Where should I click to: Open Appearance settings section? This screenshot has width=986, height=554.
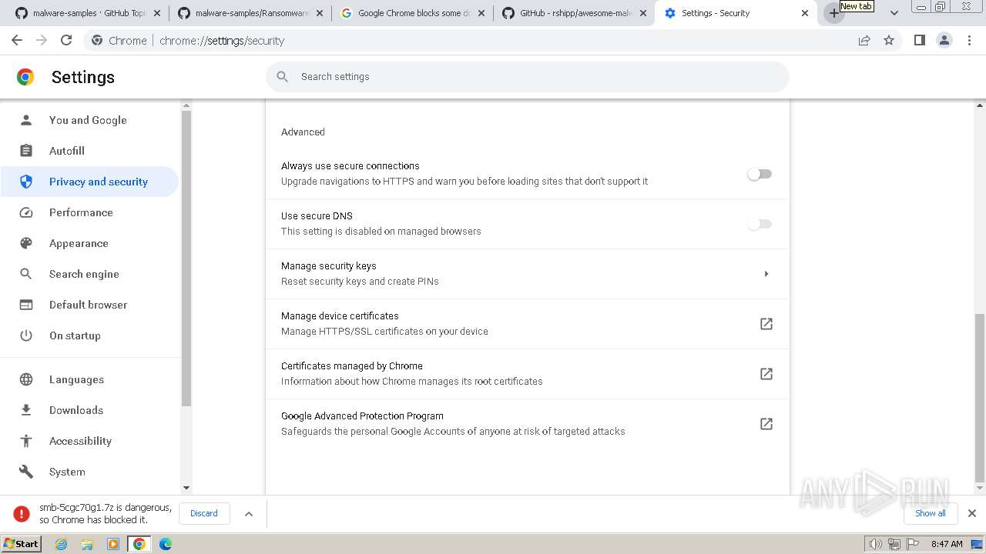coord(89,243)
